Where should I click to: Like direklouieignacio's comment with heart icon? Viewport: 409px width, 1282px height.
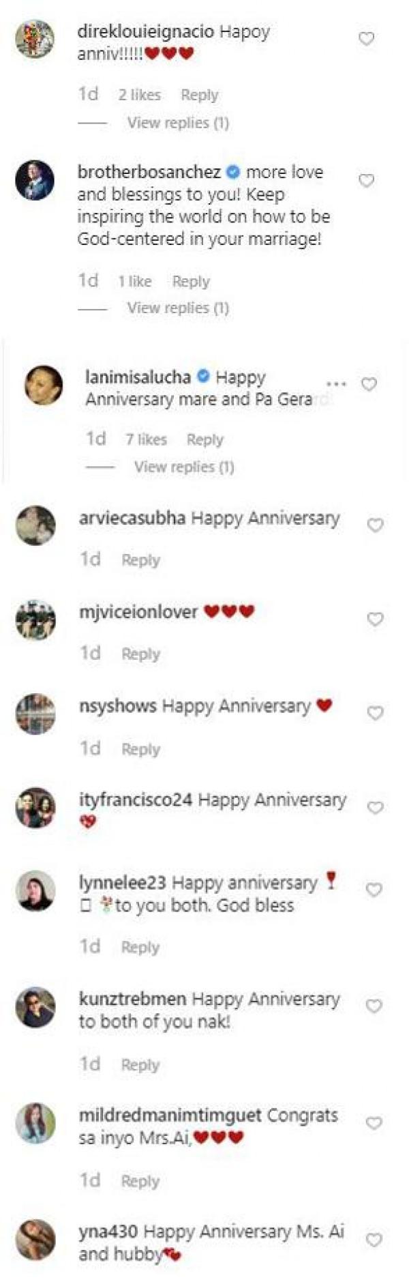(367, 39)
